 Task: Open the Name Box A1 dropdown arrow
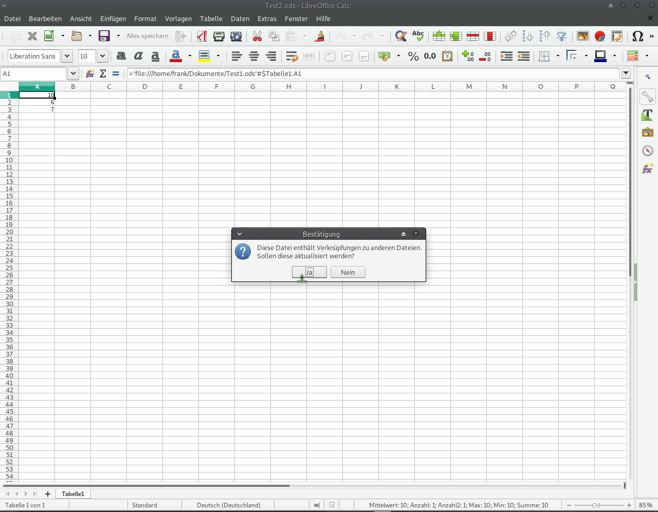[x=73, y=73]
